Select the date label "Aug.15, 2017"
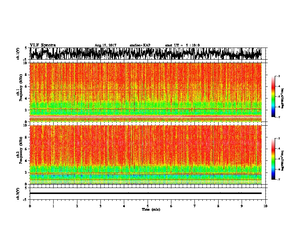The height and width of the screenshot is (231, 299). (x=105, y=45)
